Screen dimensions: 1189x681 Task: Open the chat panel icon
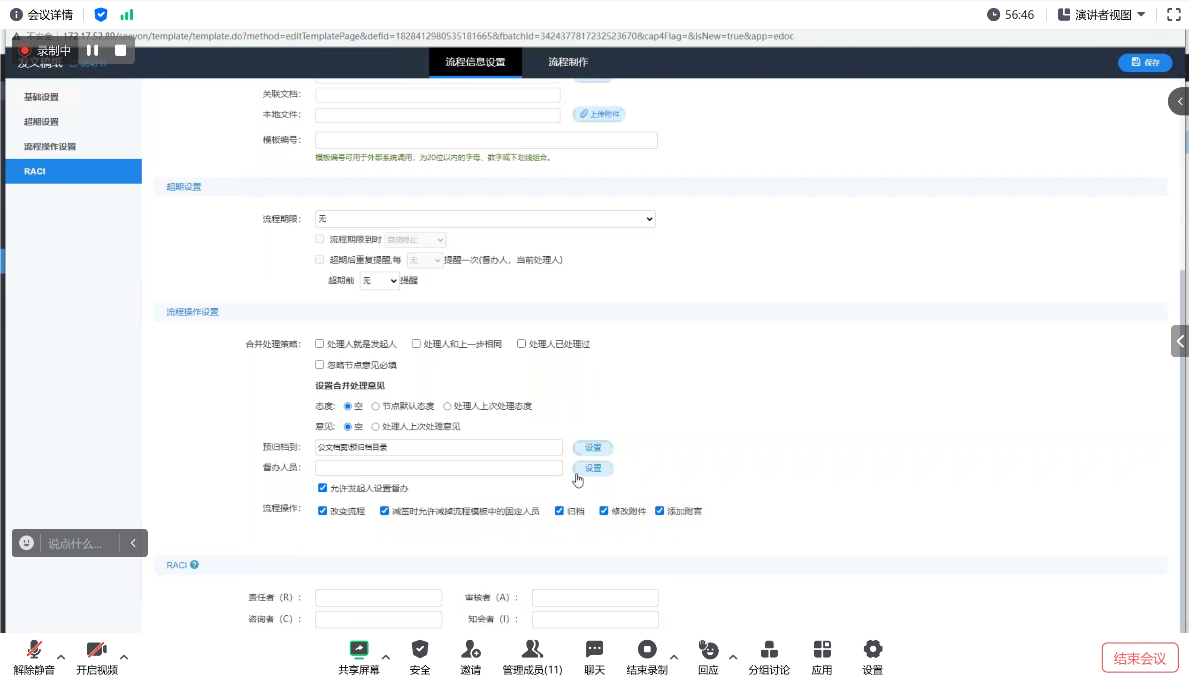tap(594, 650)
